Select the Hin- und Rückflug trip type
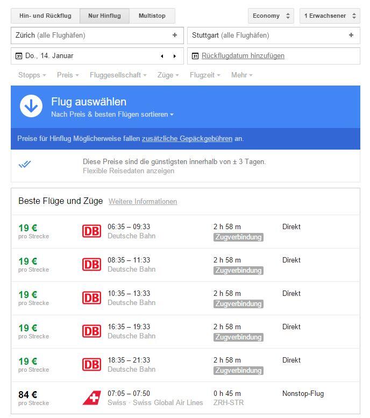Image resolution: width=370 pixels, height=418 pixels. pyautogui.click(x=45, y=16)
